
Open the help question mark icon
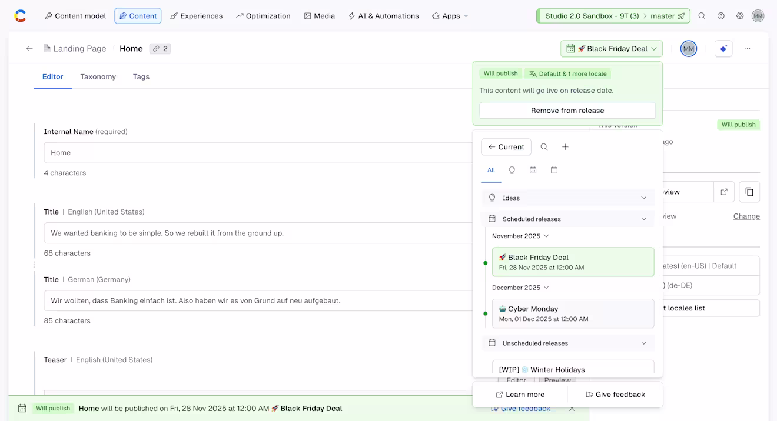721,16
